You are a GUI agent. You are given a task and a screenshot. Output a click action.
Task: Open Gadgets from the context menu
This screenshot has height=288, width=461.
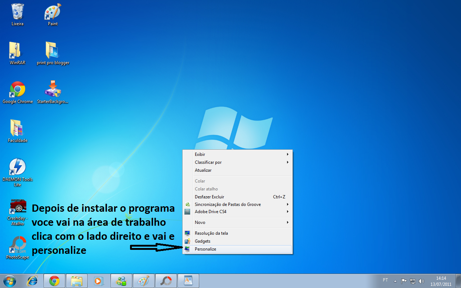pos(238,241)
